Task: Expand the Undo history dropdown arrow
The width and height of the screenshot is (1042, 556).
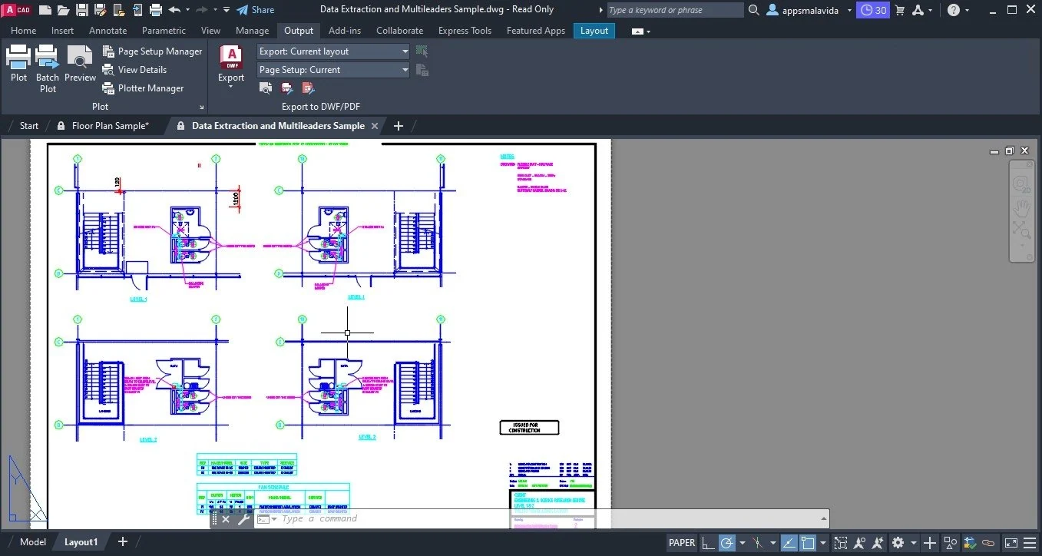Action: (188, 10)
